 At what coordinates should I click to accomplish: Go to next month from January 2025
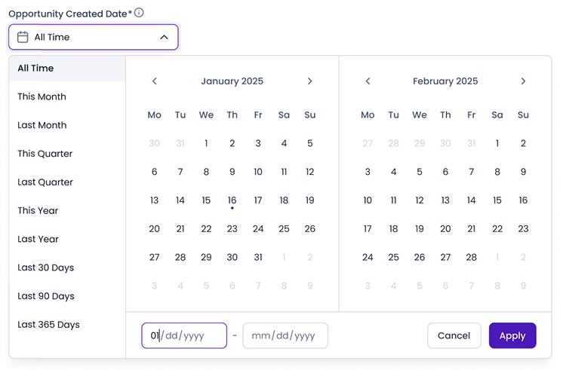pyautogui.click(x=309, y=81)
